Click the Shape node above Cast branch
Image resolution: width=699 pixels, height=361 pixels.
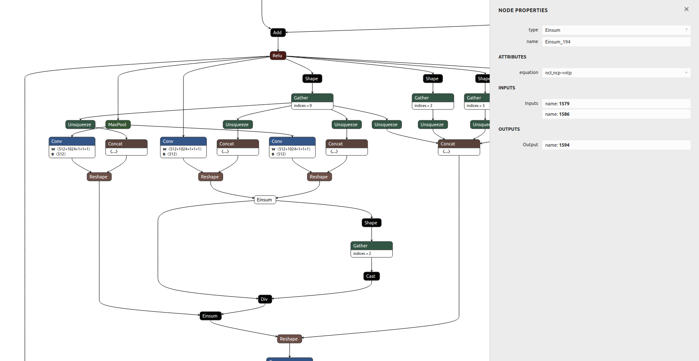(x=371, y=223)
